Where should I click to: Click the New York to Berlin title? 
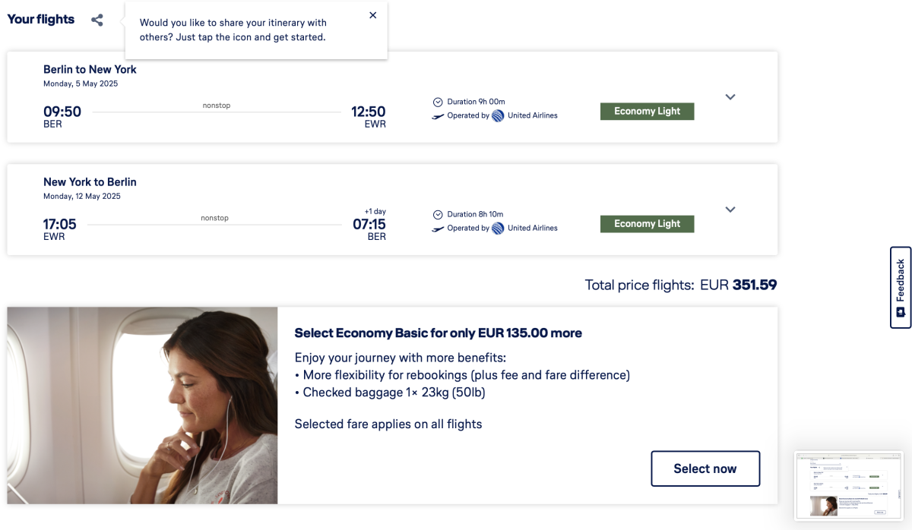90,182
